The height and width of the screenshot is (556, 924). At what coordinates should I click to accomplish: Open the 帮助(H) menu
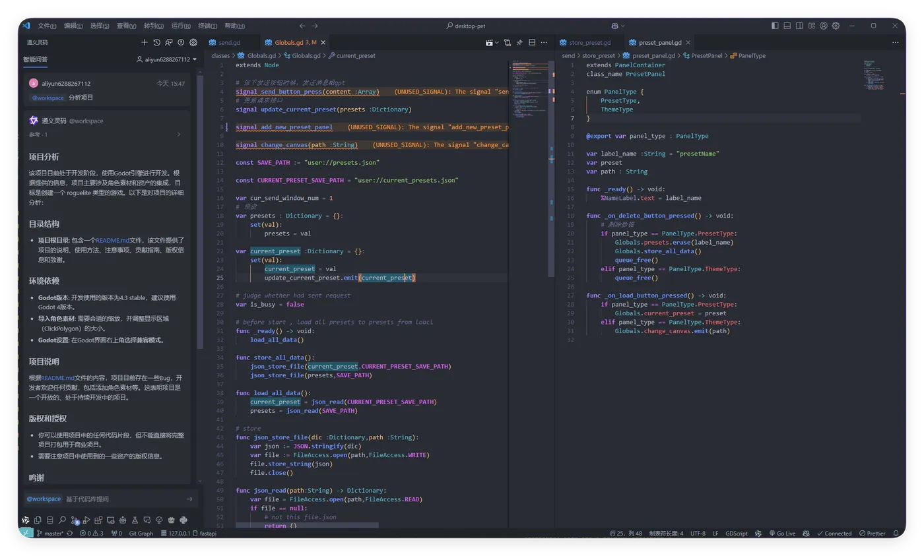coord(234,26)
